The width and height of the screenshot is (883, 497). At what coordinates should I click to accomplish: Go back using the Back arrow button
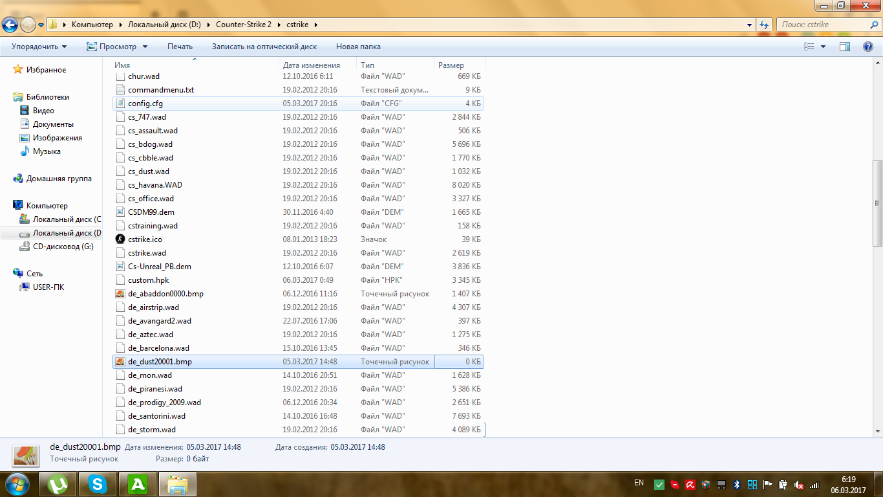click(x=10, y=25)
